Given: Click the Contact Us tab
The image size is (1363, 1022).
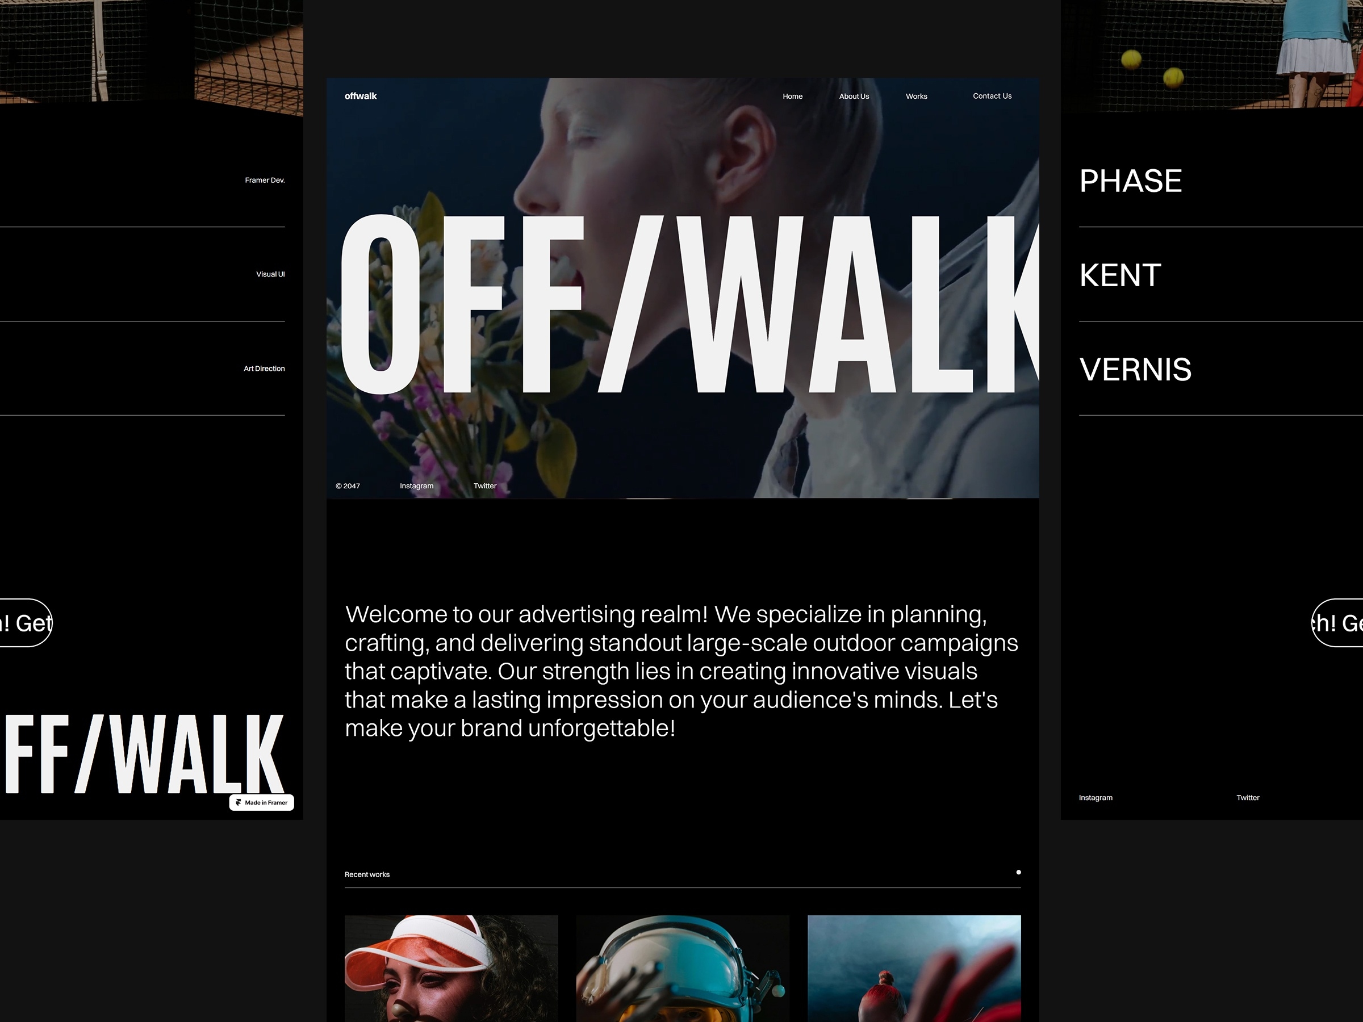Looking at the screenshot, I should click(988, 95).
